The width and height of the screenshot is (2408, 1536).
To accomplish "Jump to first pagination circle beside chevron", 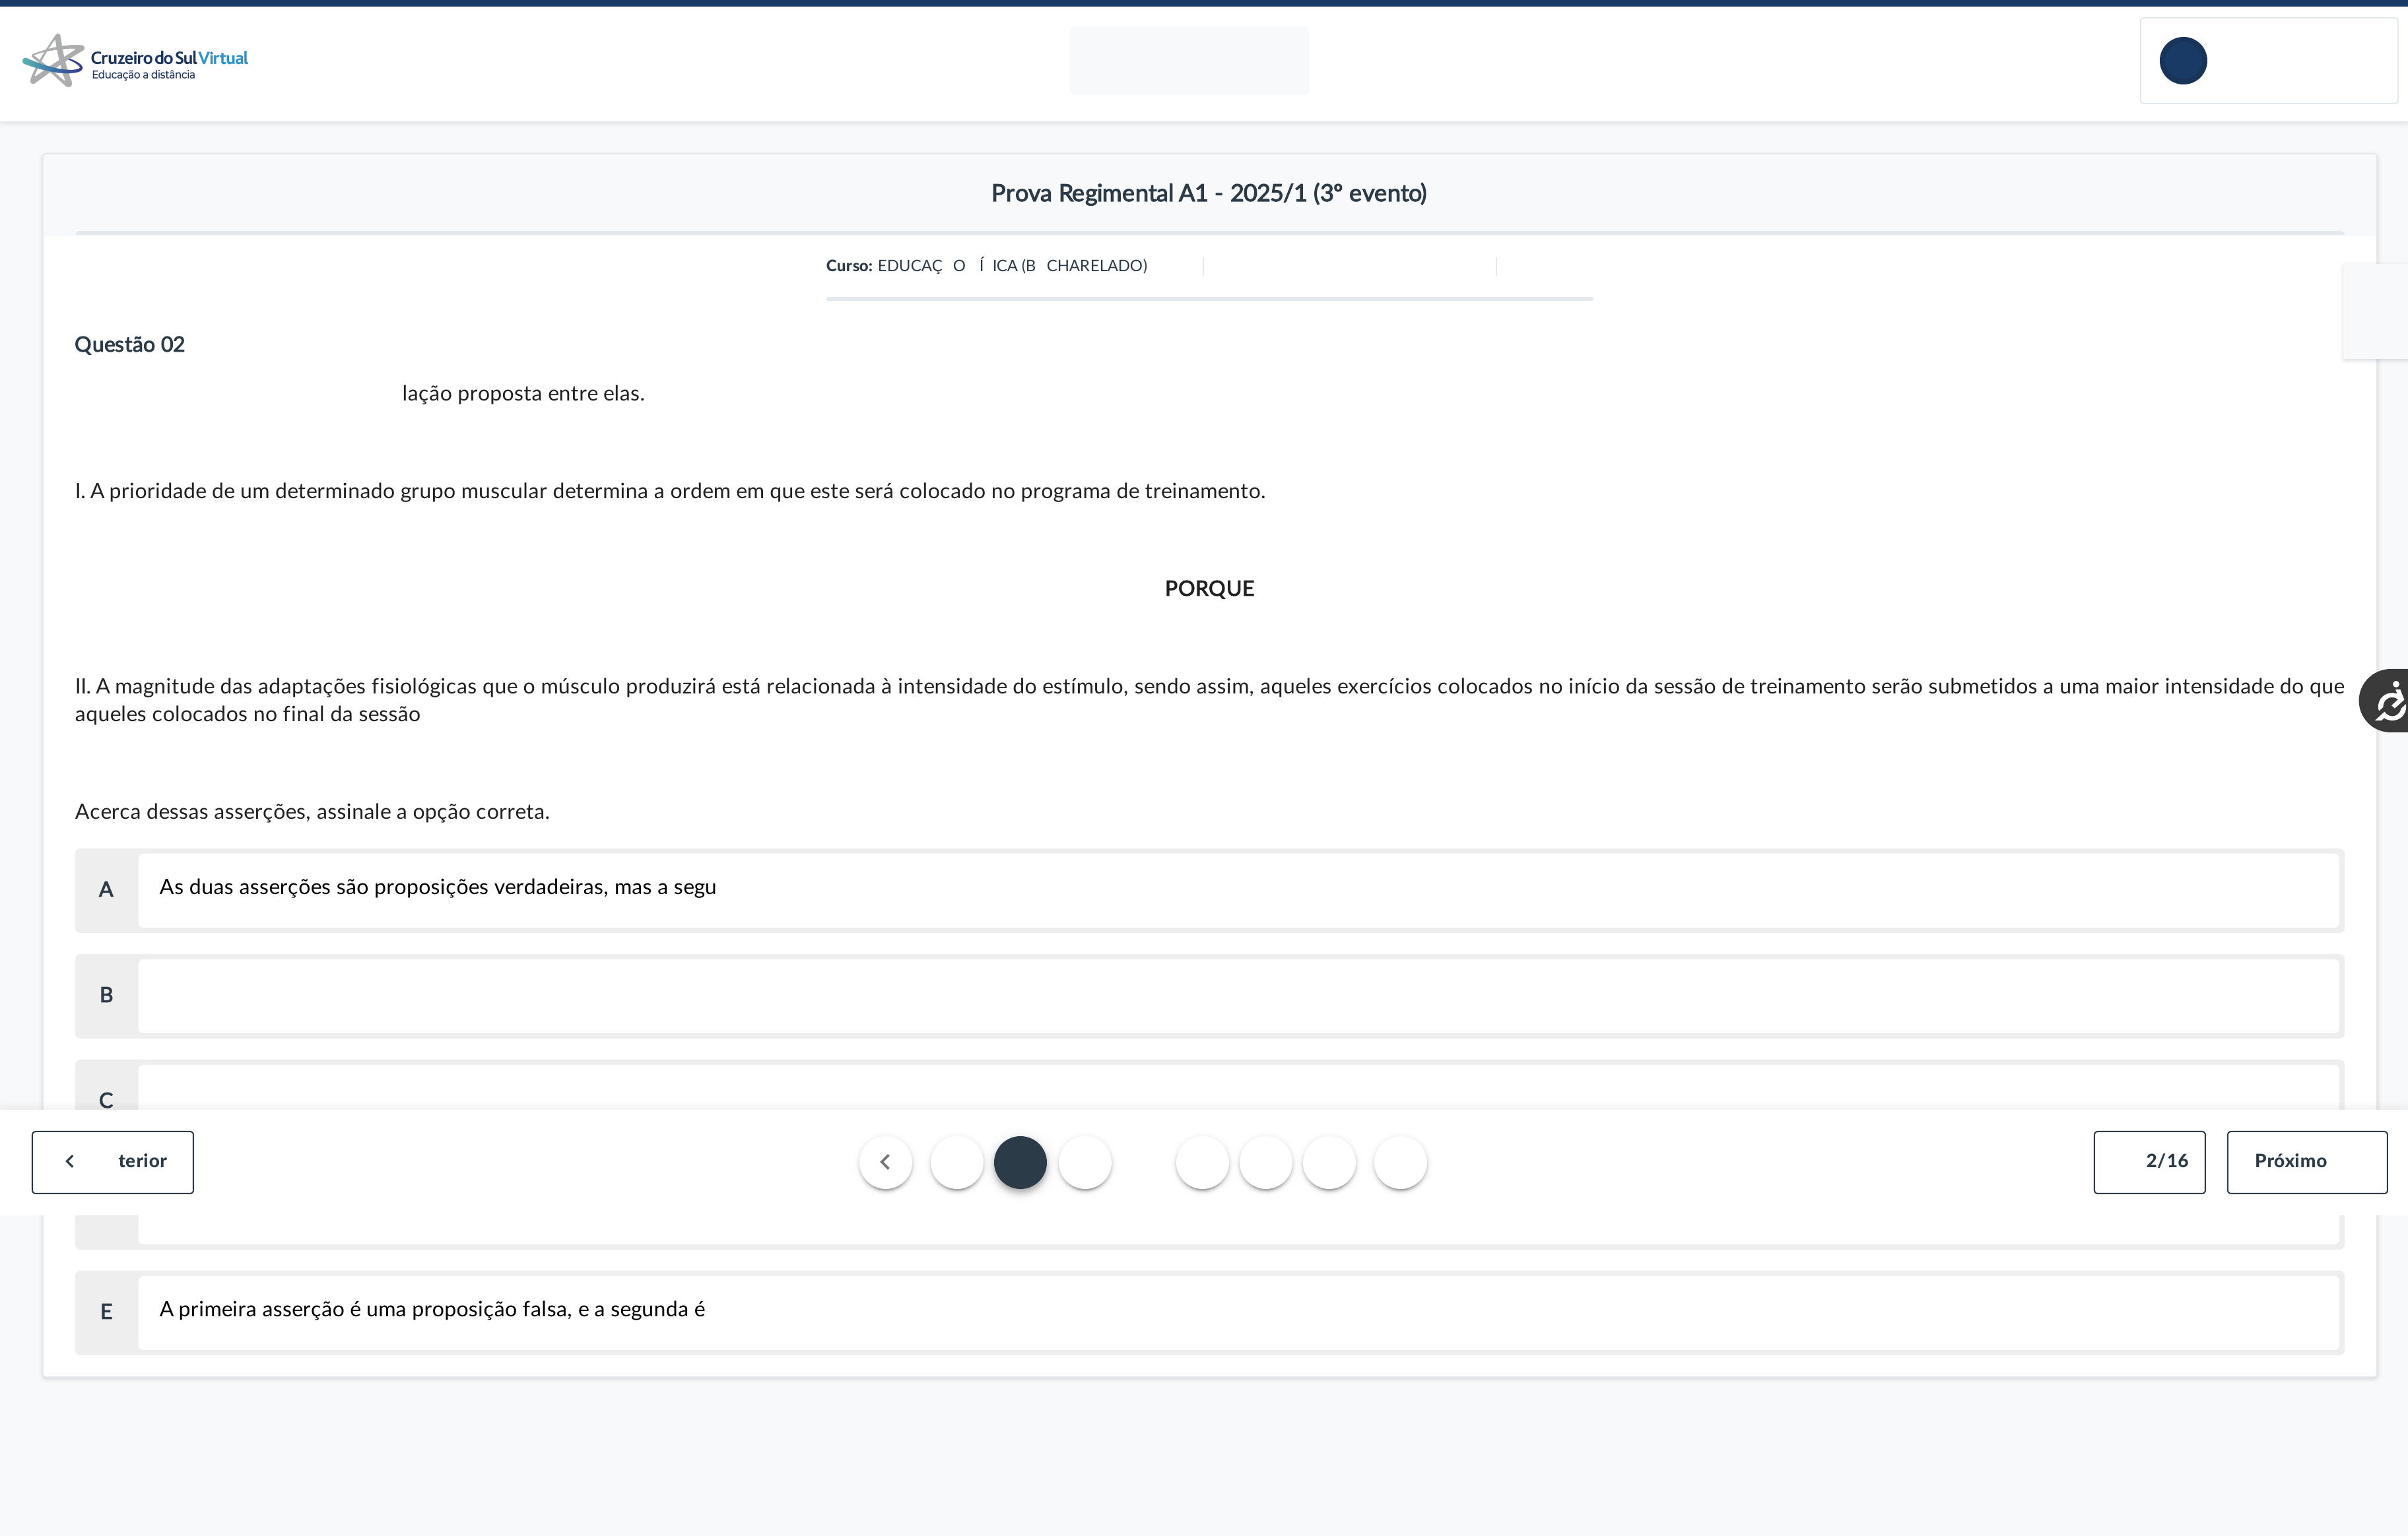I will pyautogui.click(x=957, y=1163).
